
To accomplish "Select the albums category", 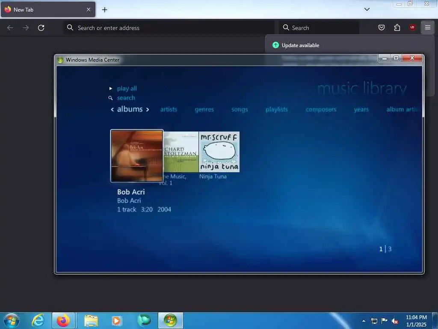I will [130, 109].
